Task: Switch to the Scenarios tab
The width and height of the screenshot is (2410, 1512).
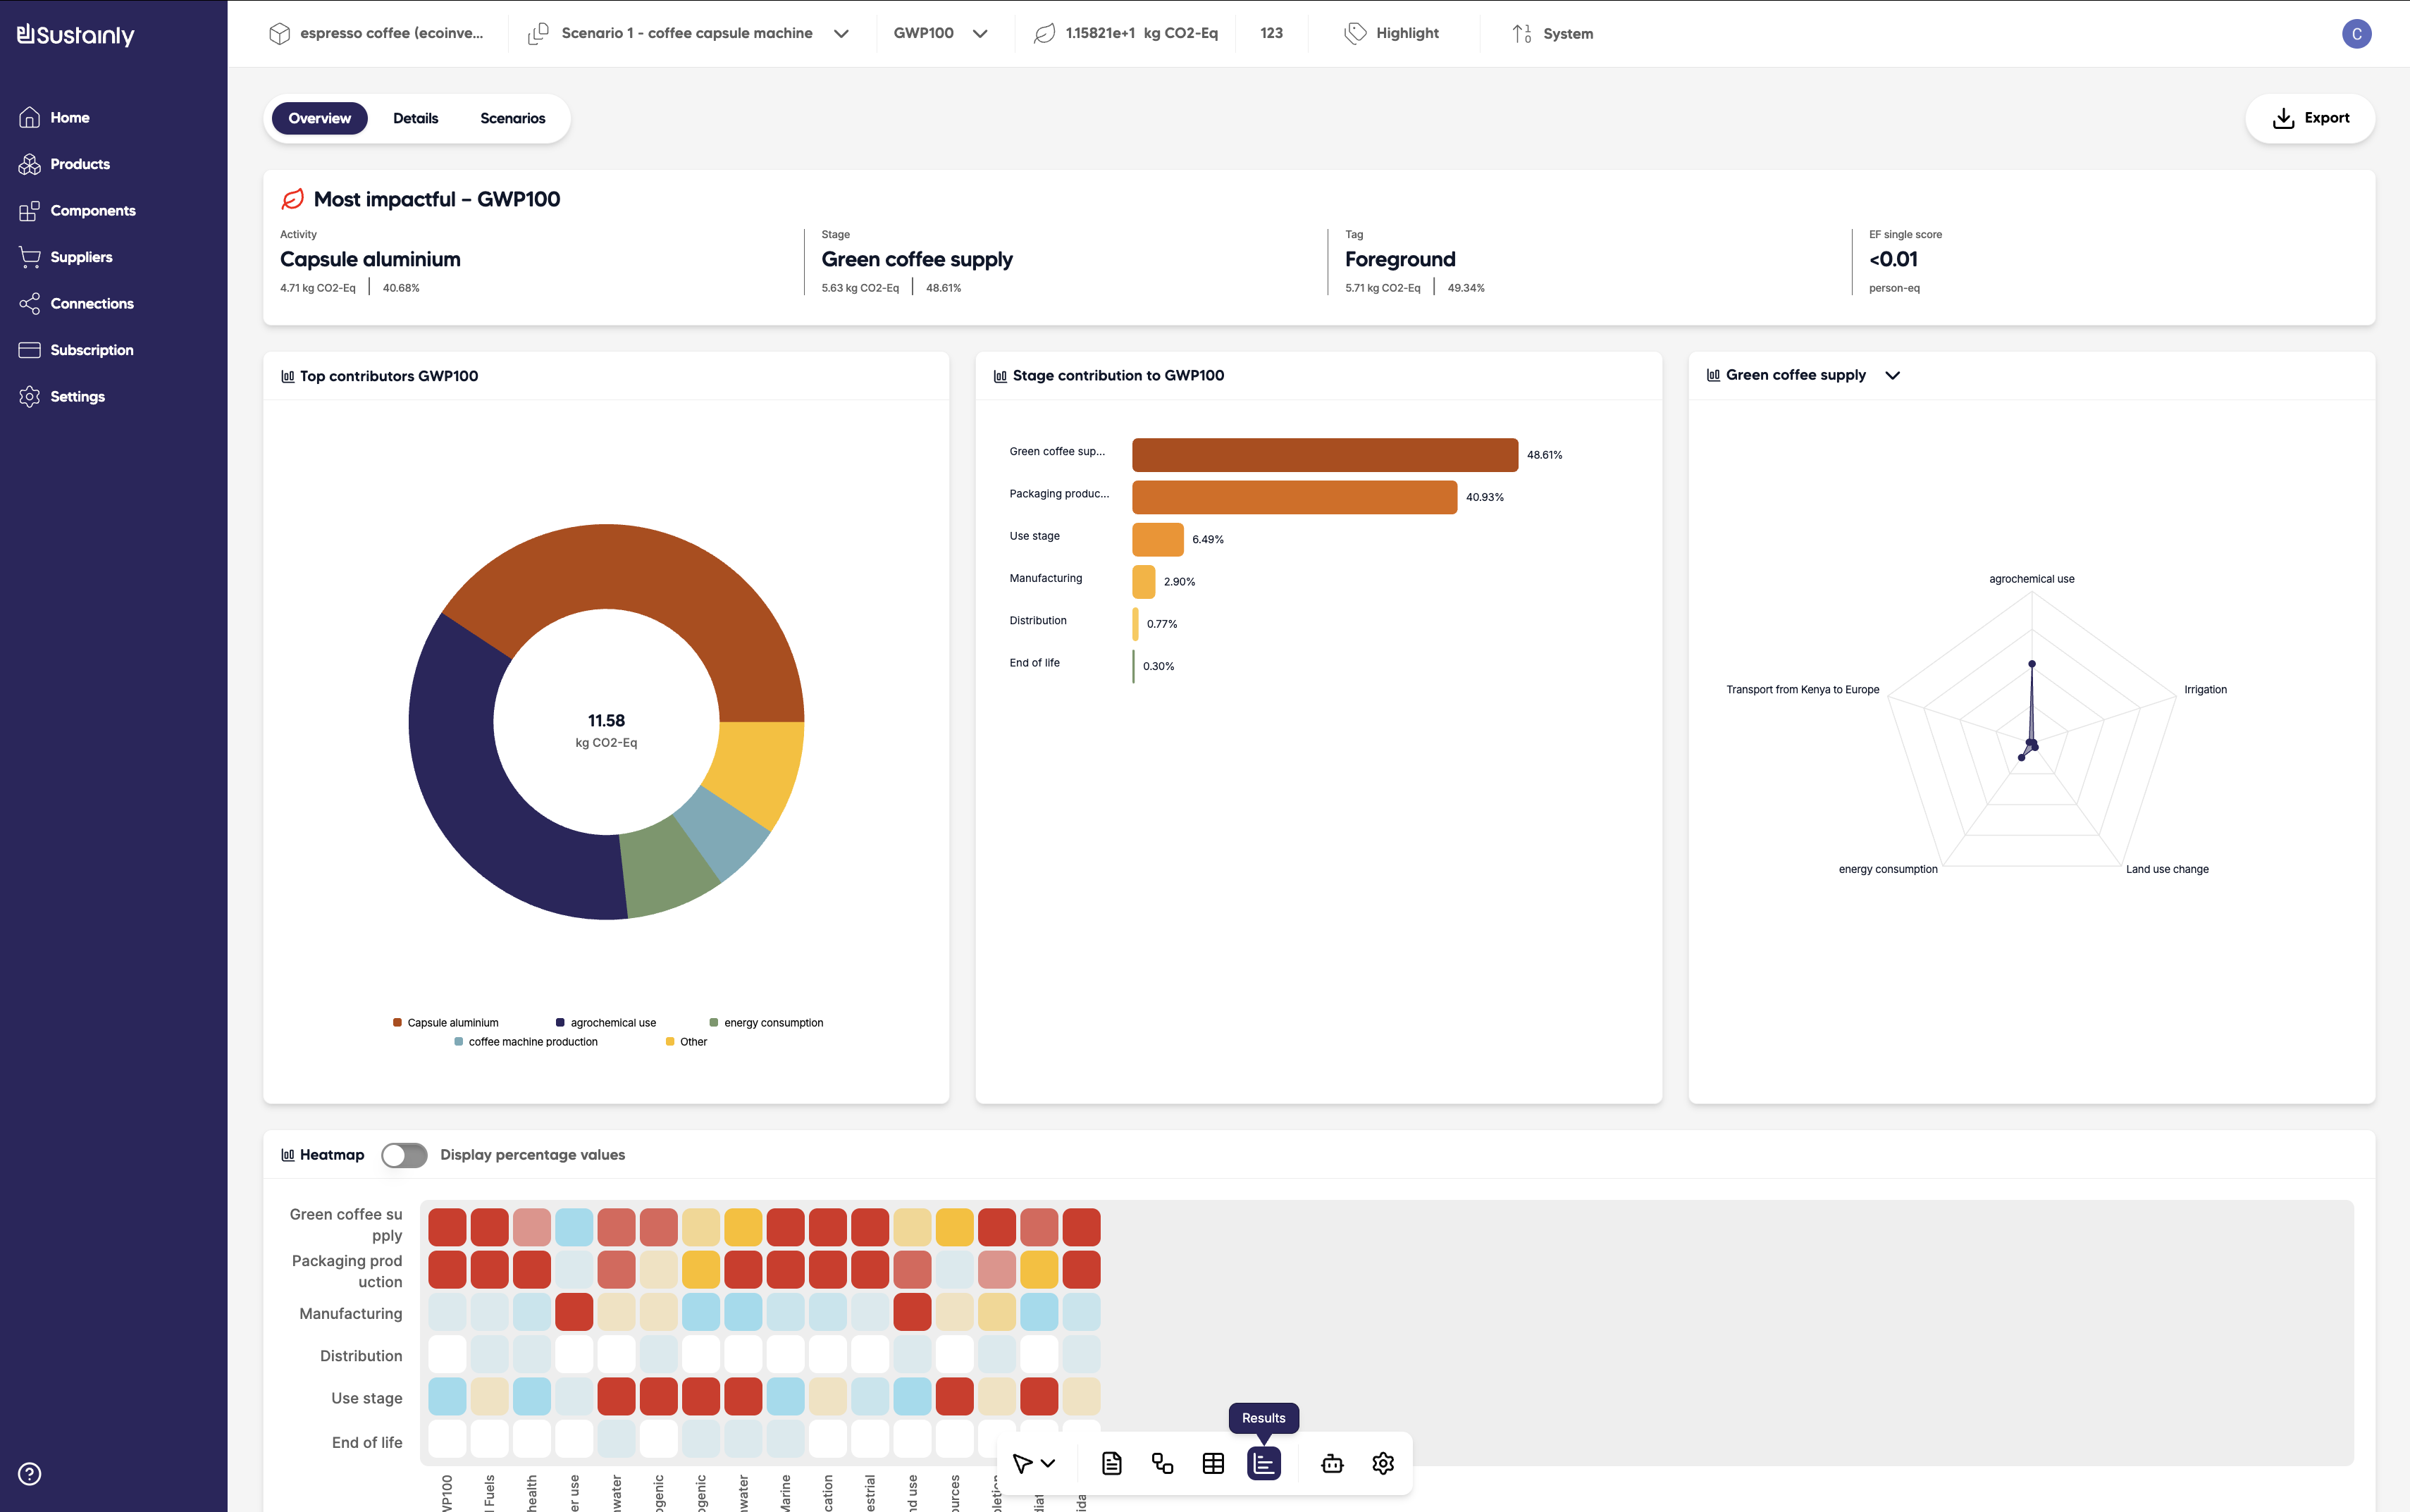Action: click(512, 118)
